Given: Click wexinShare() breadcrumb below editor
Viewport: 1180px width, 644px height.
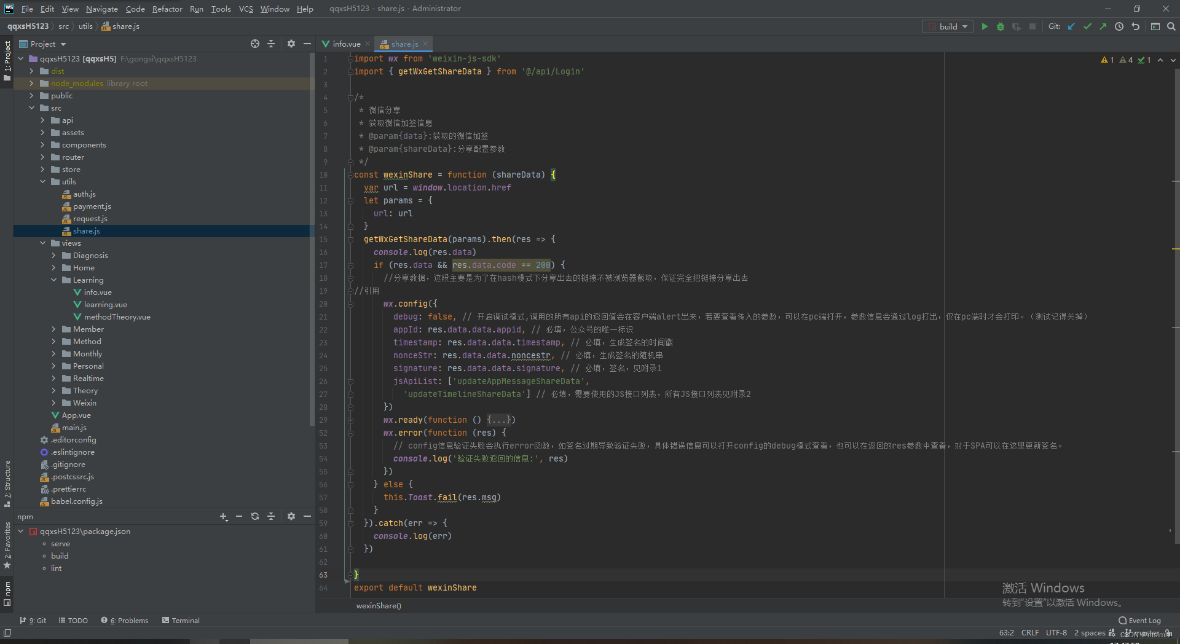Looking at the screenshot, I should point(379,605).
